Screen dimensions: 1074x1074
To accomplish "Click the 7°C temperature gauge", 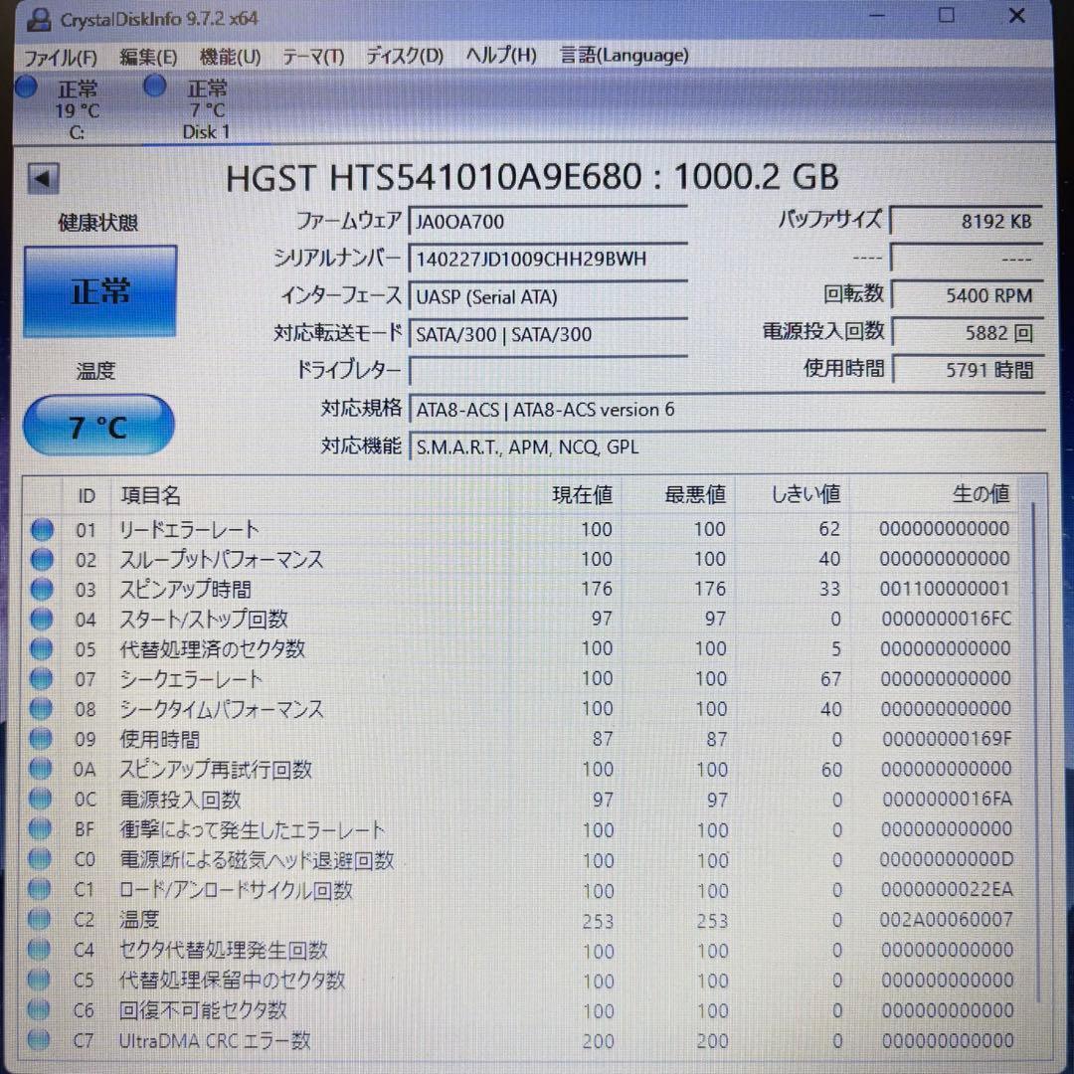I will coord(97,425).
